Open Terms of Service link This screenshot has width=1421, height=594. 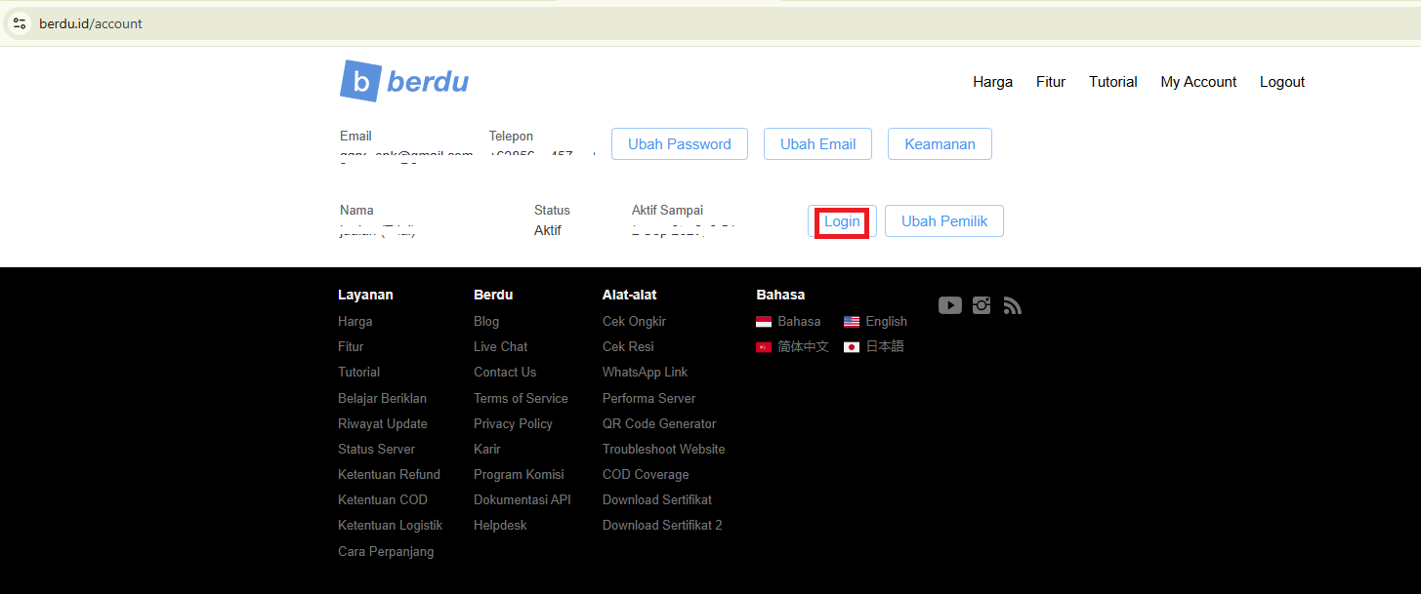coord(521,398)
